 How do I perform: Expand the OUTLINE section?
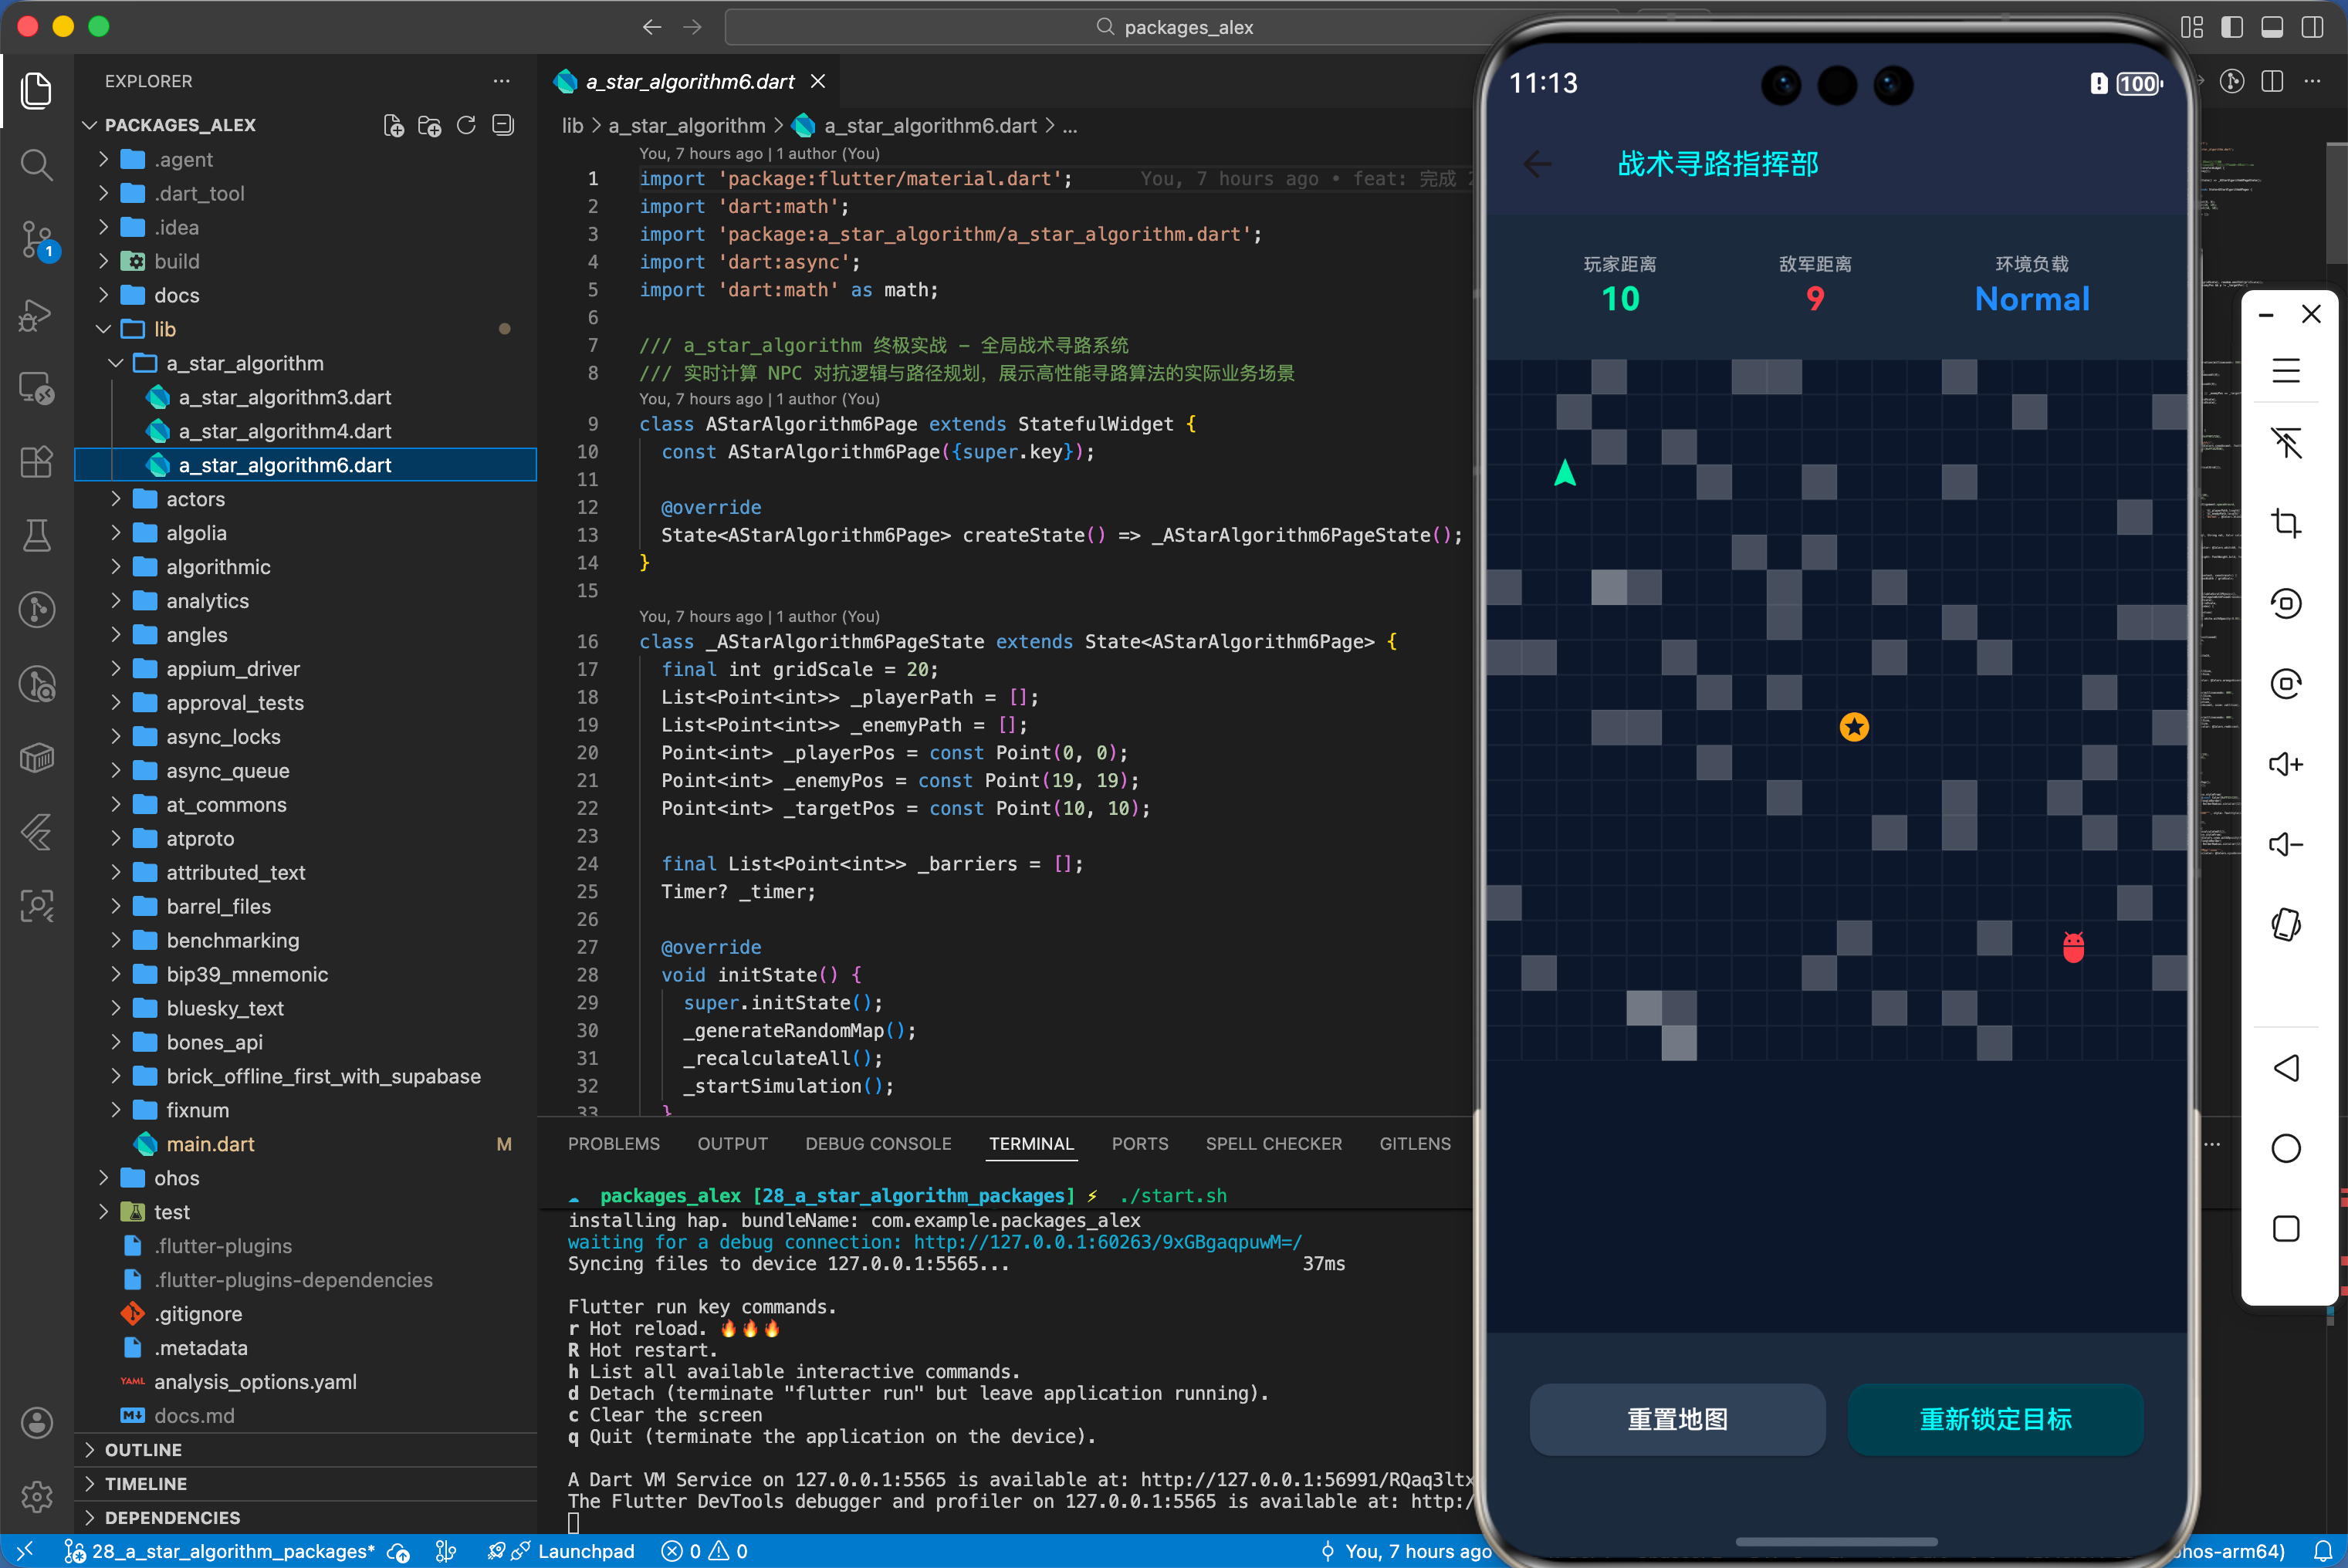point(143,1450)
